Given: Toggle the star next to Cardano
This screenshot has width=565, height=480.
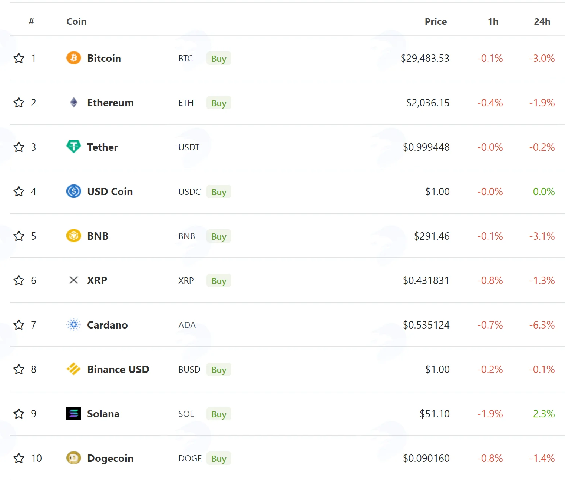Looking at the screenshot, I should 19,325.
